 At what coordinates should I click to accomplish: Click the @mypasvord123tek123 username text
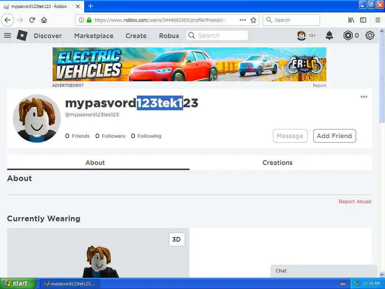[x=92, y=114]
